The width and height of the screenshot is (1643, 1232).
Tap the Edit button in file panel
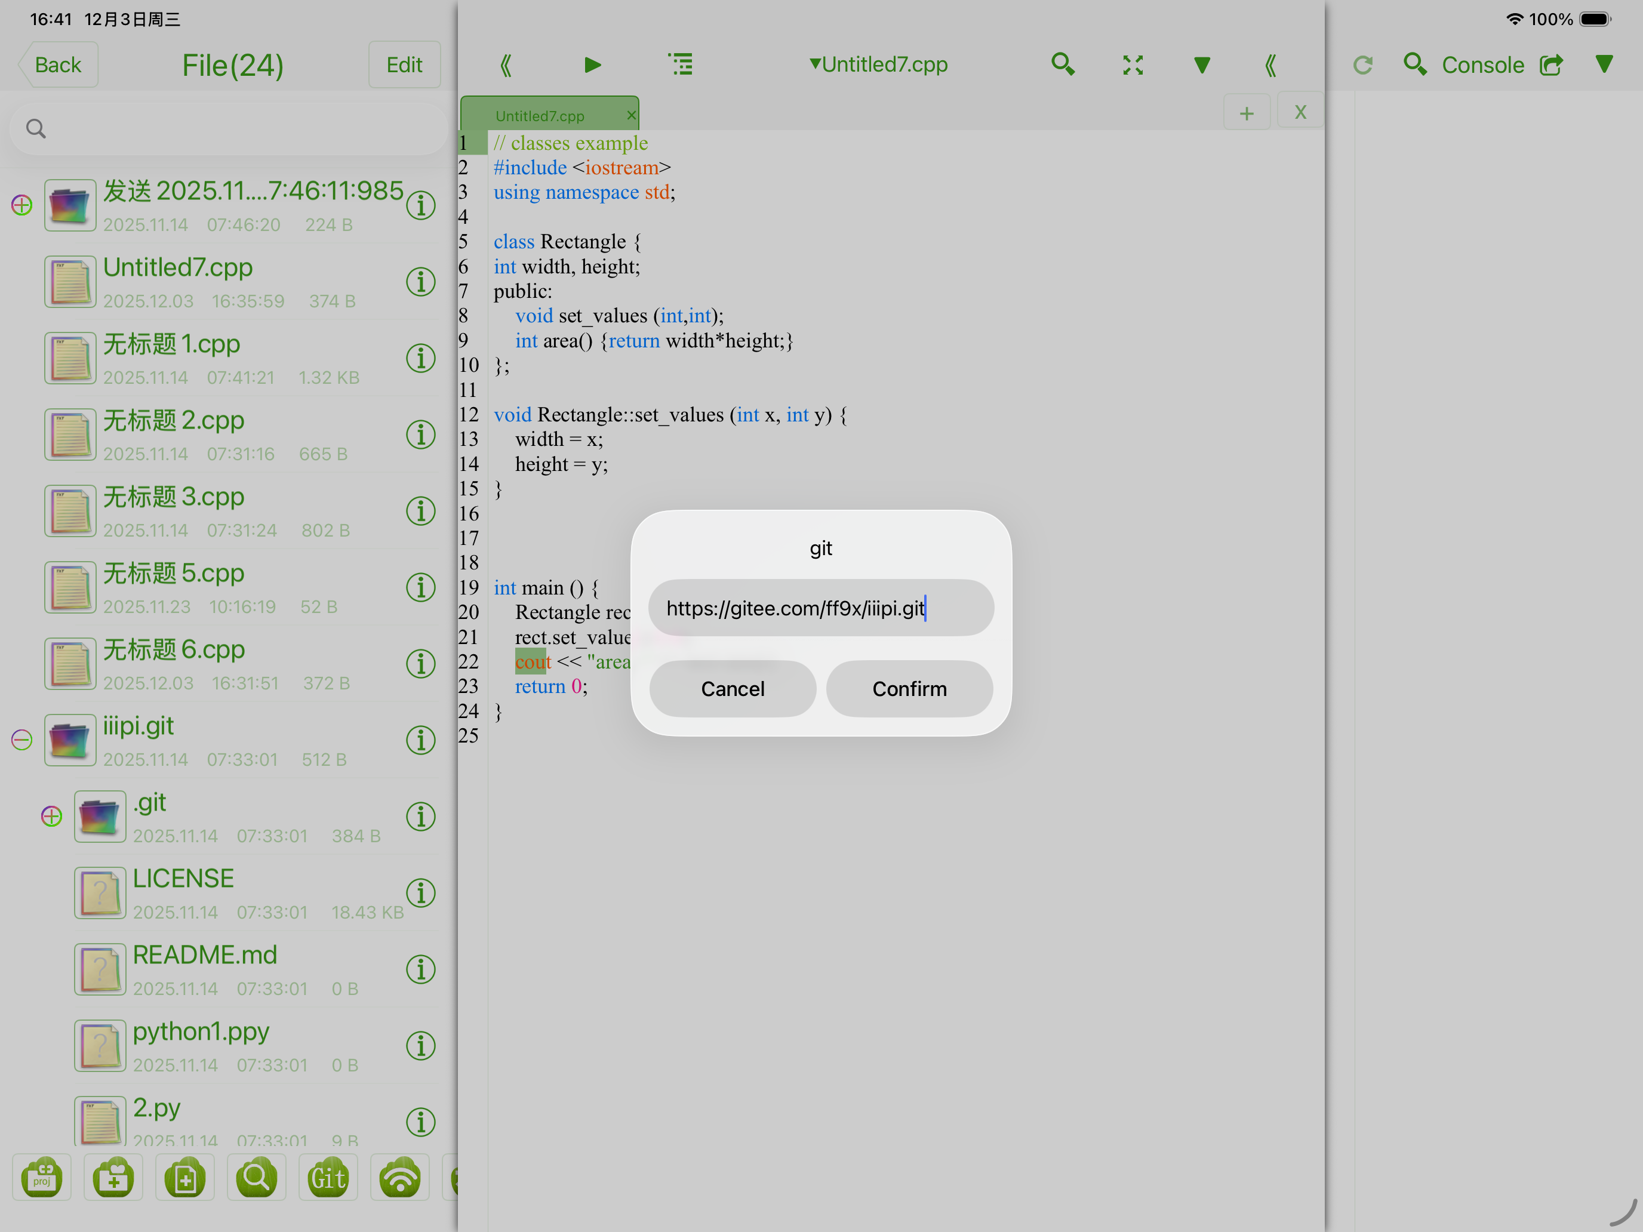[404, 65]
